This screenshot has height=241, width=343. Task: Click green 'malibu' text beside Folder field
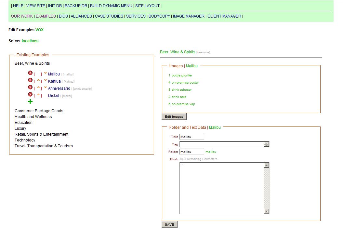point(211,152)
